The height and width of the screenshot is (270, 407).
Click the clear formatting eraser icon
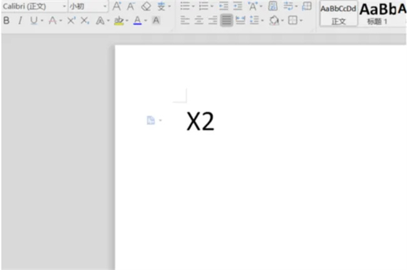coord(146,6)
